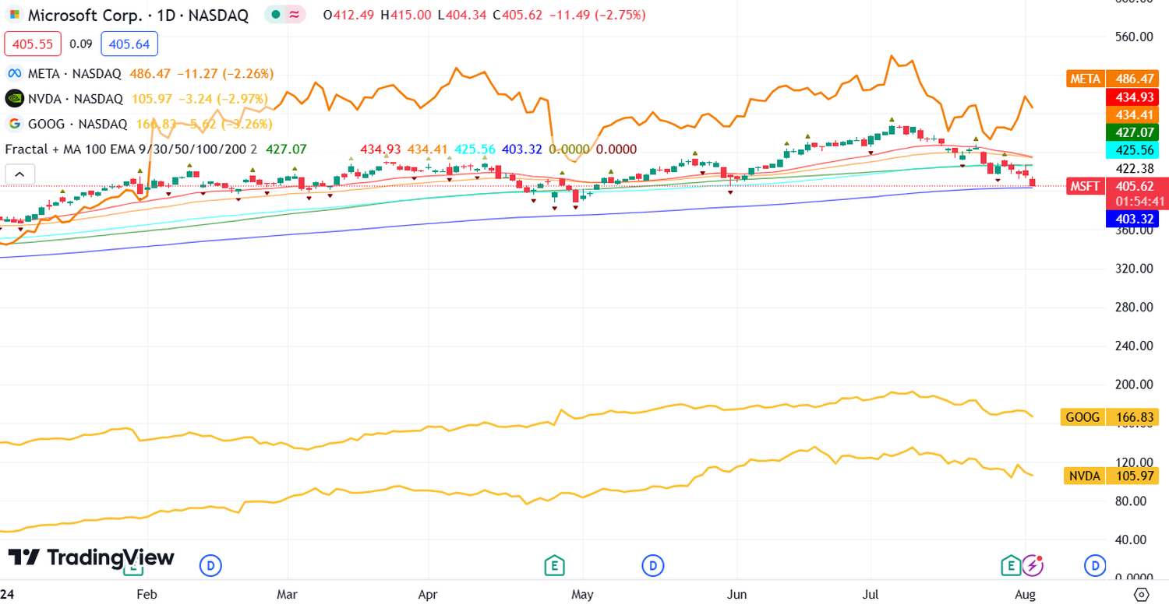Click the Jul label on time axis
The height and width of the screenshot is (608, 1169).
(x=871, y=594)
